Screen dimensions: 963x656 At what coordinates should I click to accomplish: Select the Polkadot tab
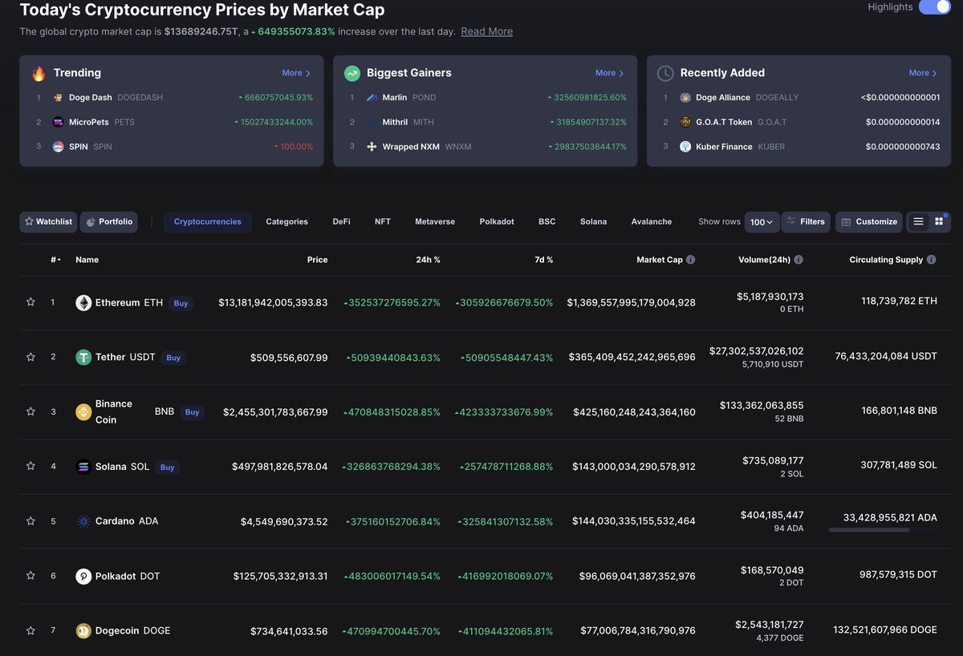tap(497, 222)
